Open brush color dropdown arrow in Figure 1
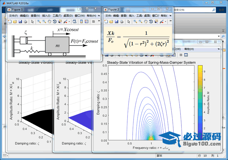The image size is (228, 160). click(69, 21)
